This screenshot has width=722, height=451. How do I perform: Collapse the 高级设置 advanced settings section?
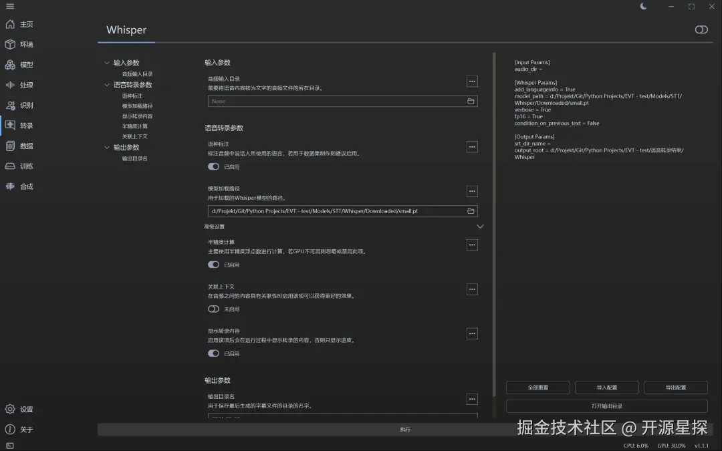pyautogui.click(x=480, y=227)
